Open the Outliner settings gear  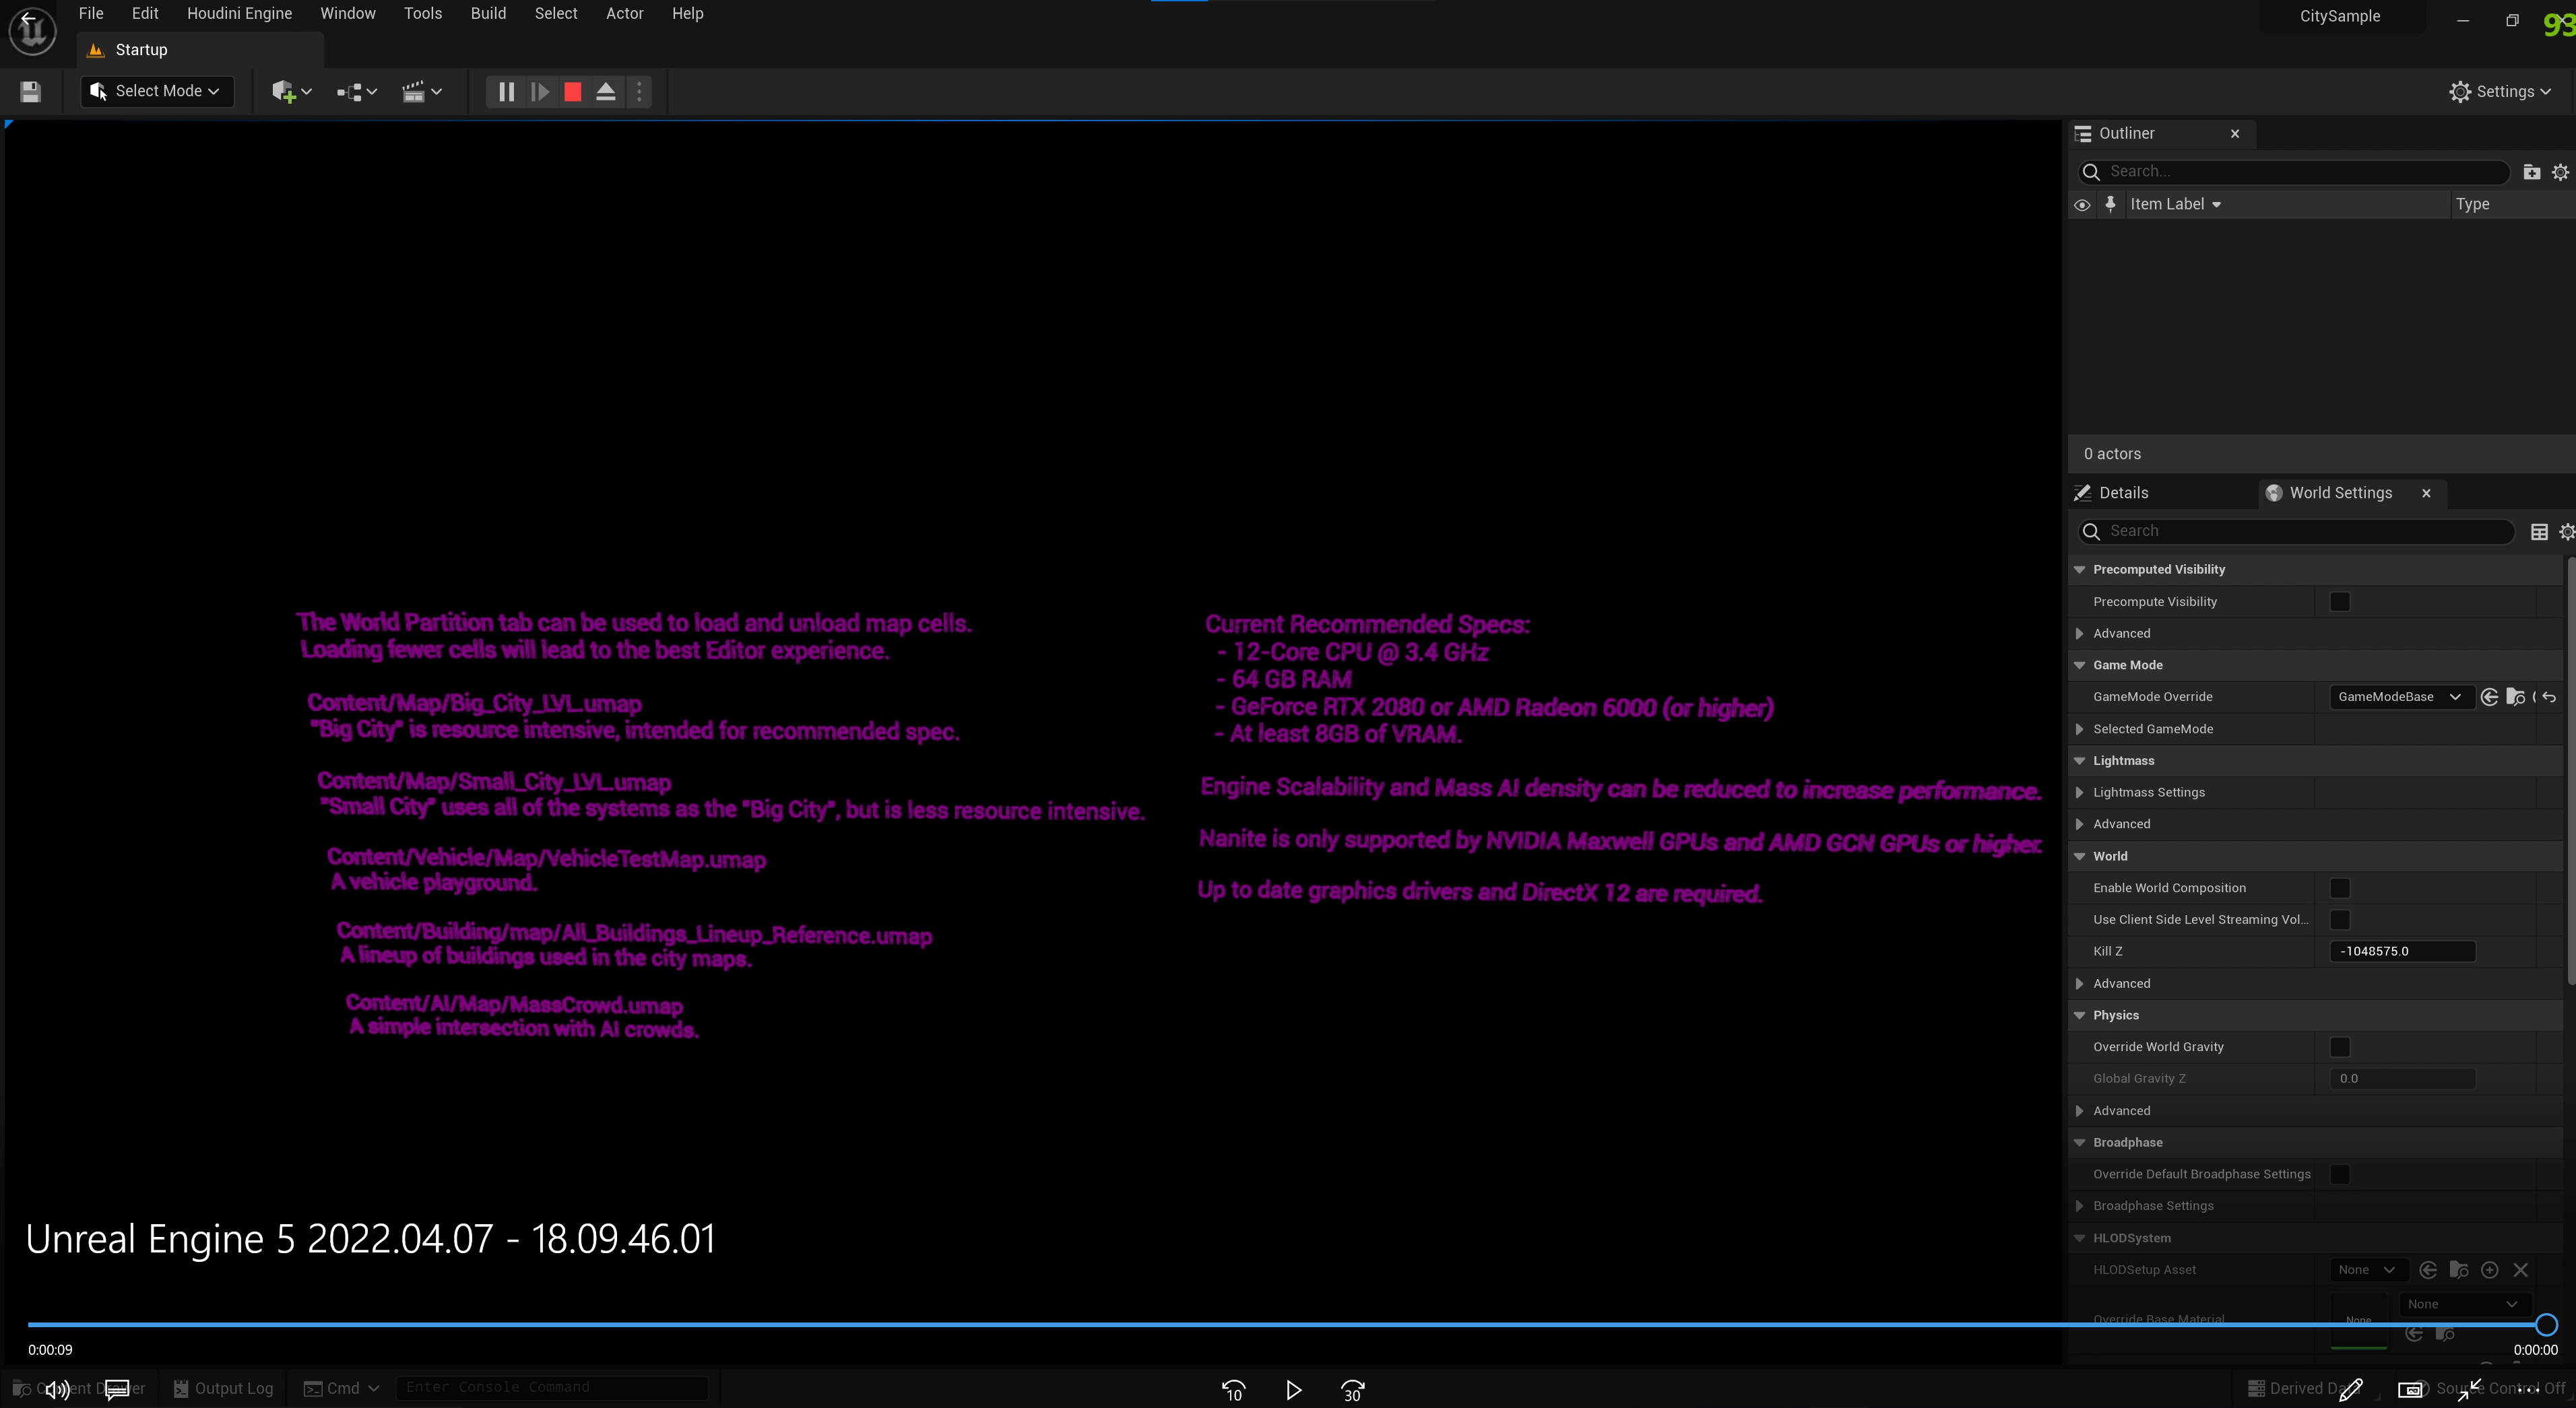coord(2561,171)
